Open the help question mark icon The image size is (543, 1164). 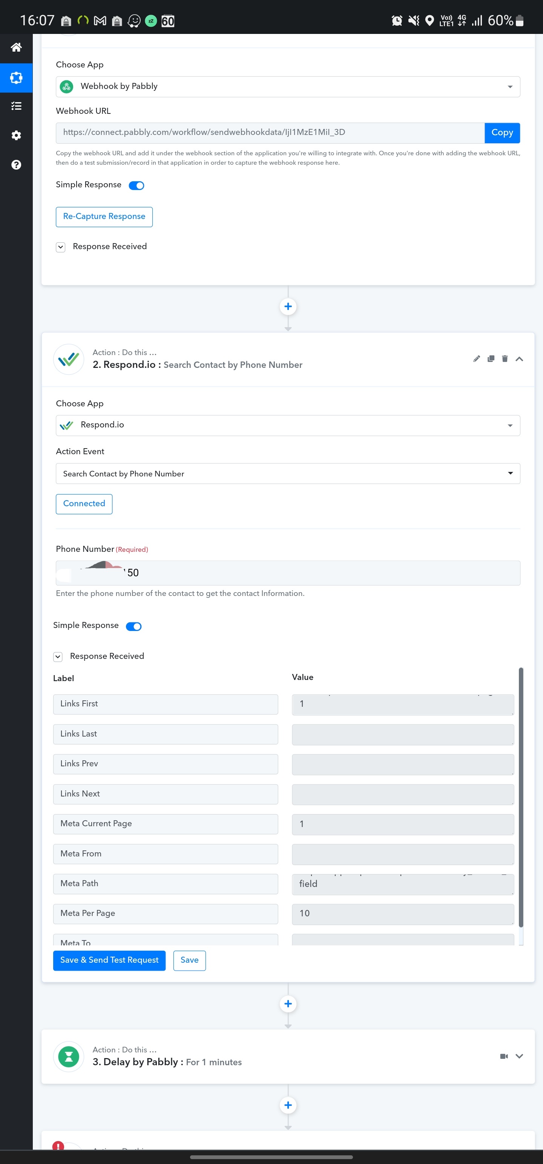(x=16, y=164)
